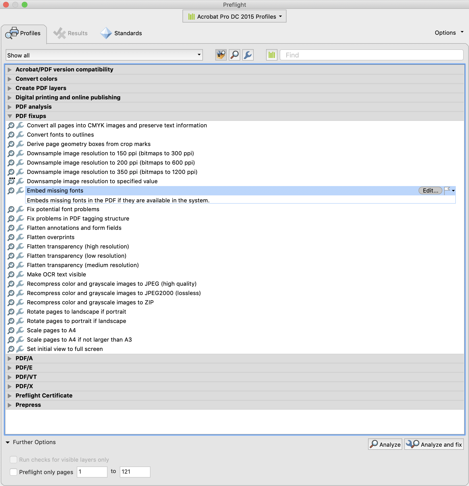Viewport: 469px width, 486px height.
Task: Click the wrench icon beside Make OCR text visible
Action: point(20,275)
